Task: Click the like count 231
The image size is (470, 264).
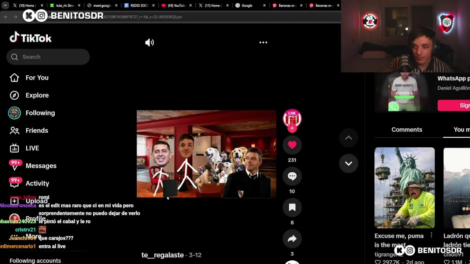Action: [292, 160]
